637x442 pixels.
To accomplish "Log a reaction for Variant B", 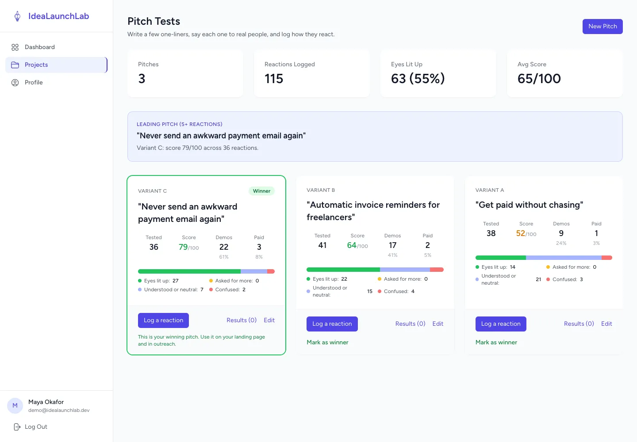I will click(x=332, y=324).
